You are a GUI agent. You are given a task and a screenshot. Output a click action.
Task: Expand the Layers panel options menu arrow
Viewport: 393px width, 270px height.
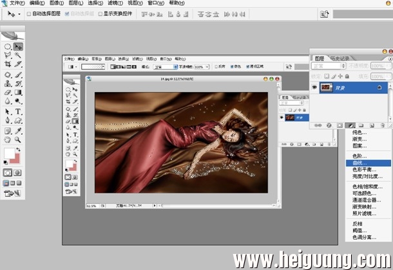(x=390, y=59)
